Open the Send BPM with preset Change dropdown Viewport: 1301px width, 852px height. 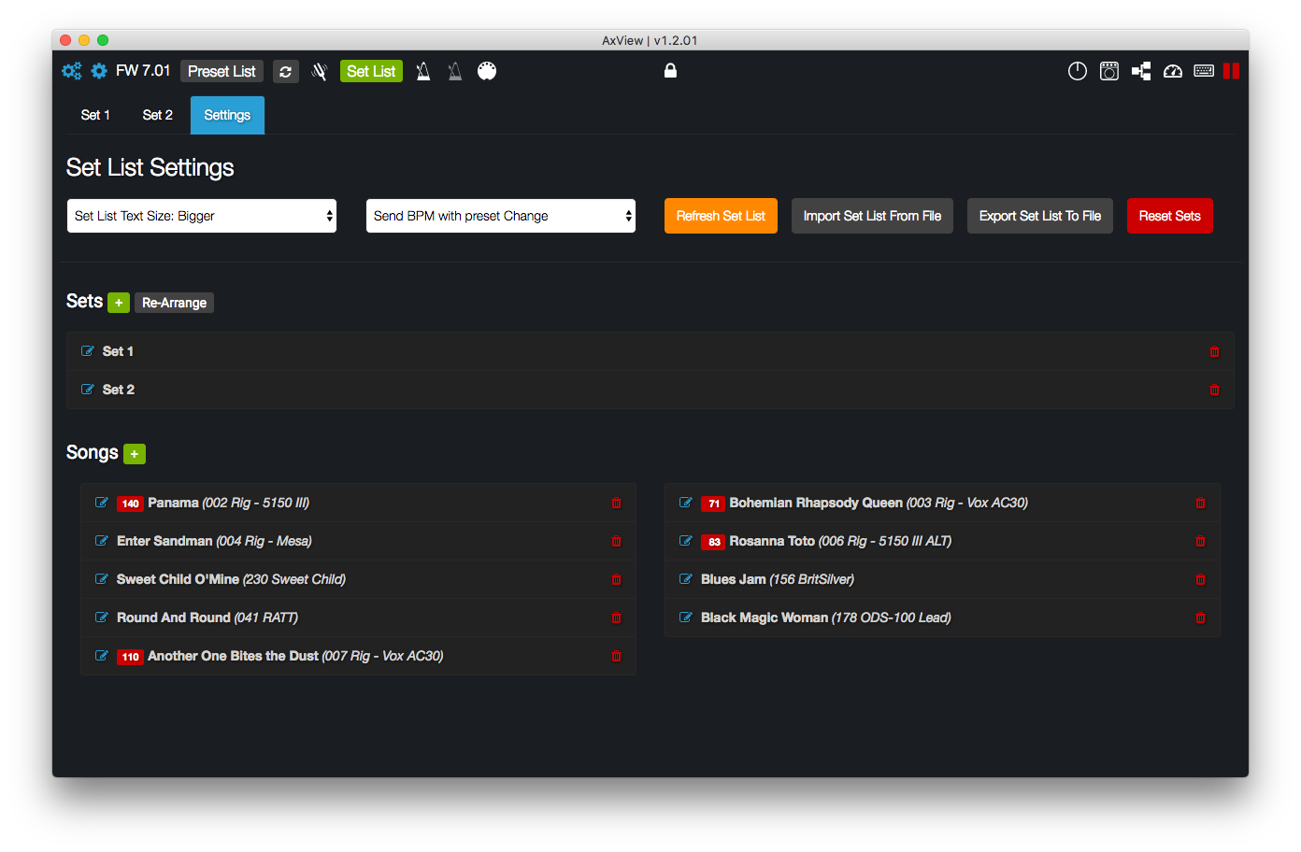click(501, 216)
